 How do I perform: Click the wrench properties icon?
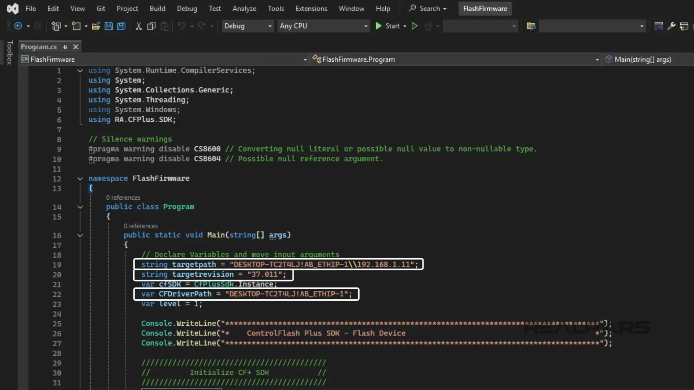coord(671,26)
